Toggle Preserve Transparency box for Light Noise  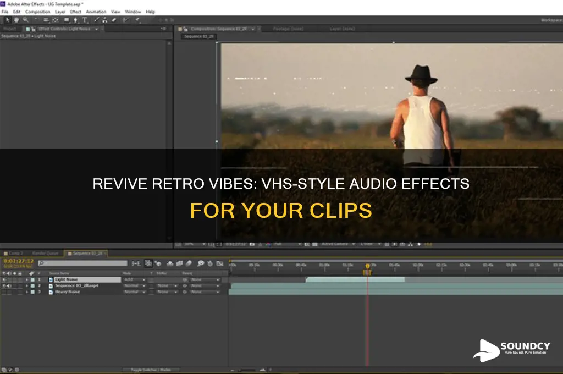pyautogui.click(x=151, y=280)
